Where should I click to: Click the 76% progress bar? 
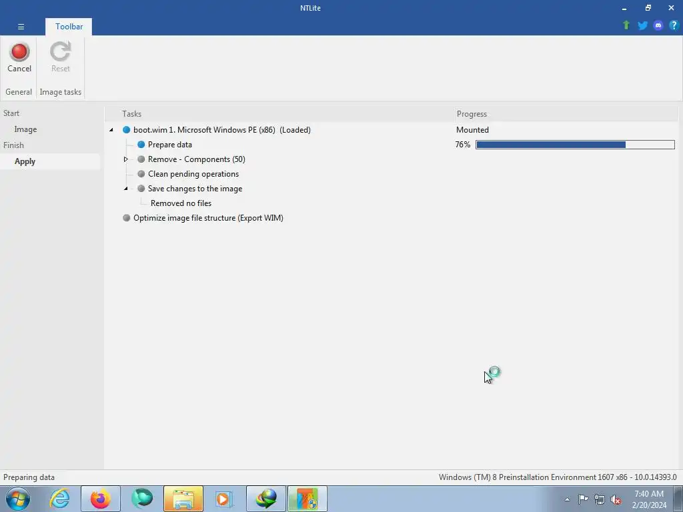point(575,145)
